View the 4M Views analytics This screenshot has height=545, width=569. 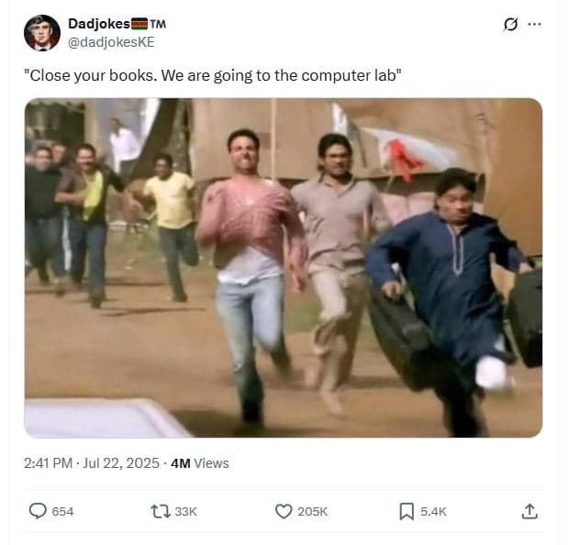point(199,463)
